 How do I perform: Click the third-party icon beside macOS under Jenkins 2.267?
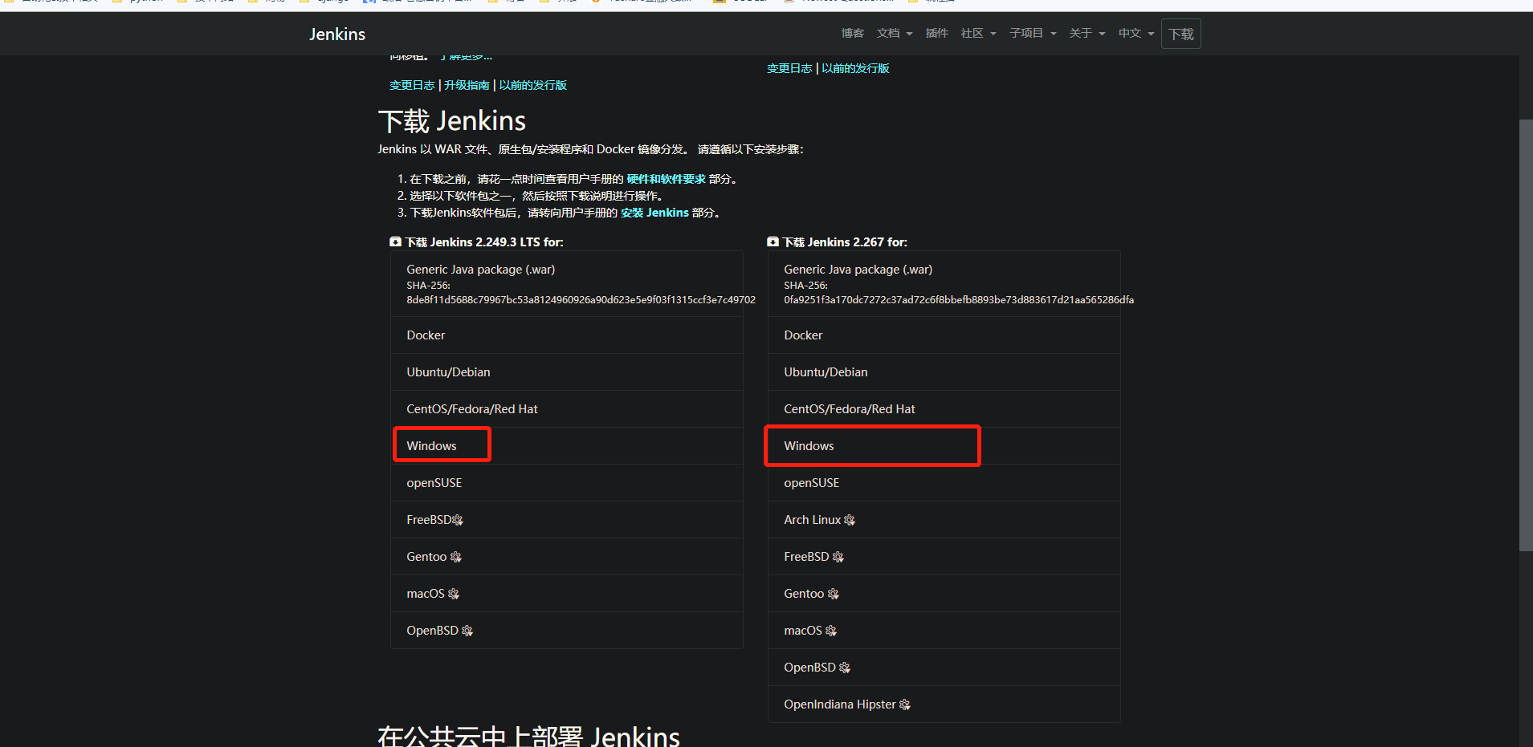831,631
